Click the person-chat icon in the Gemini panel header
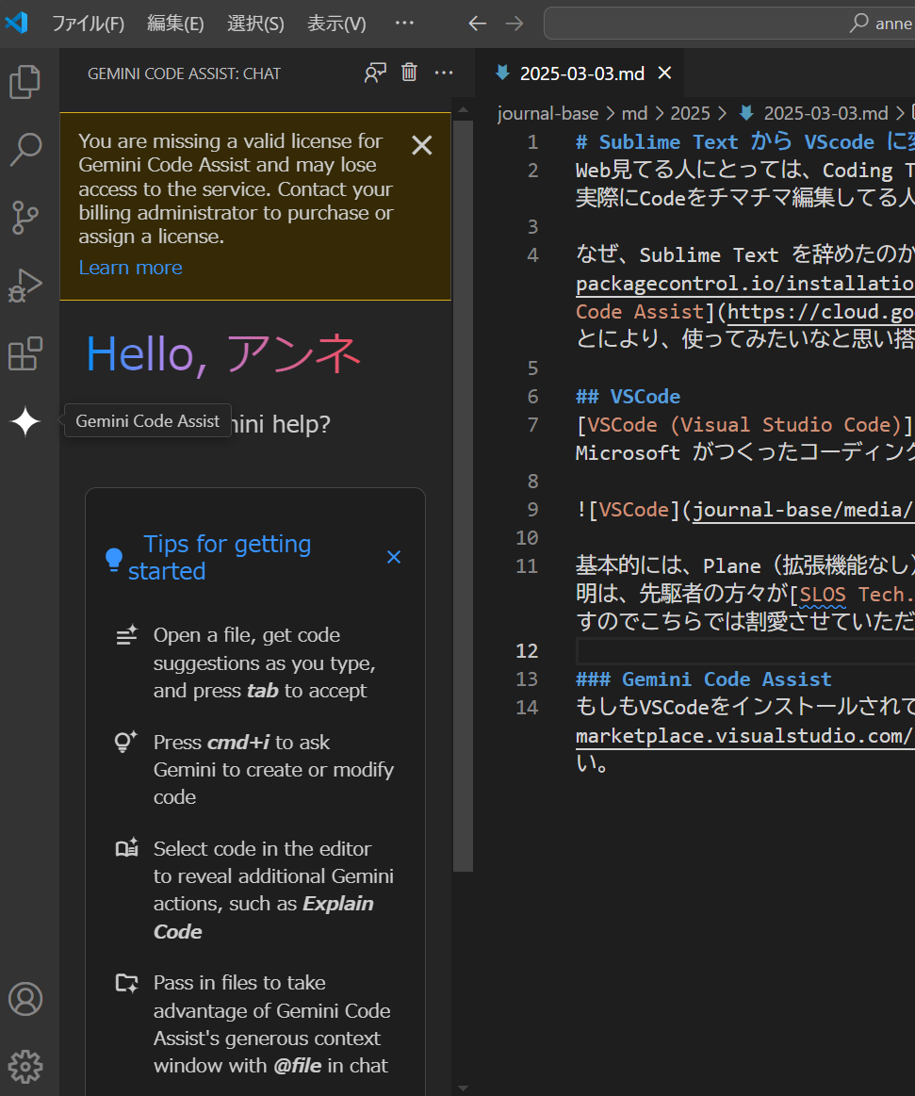 tap(375, 72)
